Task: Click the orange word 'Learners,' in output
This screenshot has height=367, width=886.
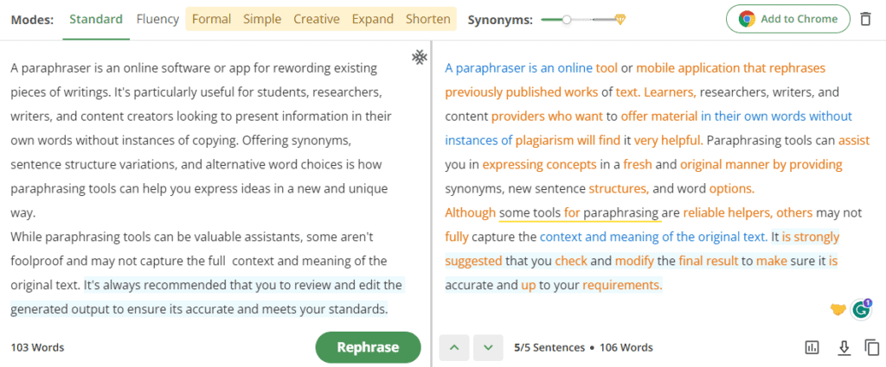Action: coord(670,92)
